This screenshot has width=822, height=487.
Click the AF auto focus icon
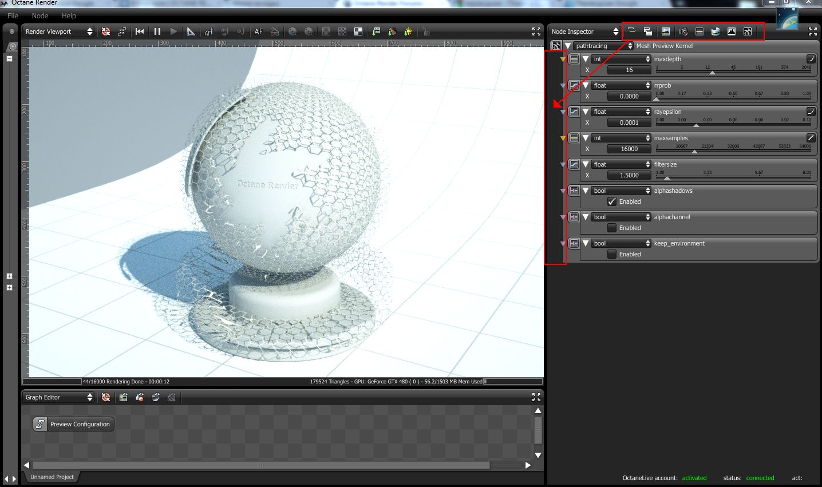tap(259, 31)
